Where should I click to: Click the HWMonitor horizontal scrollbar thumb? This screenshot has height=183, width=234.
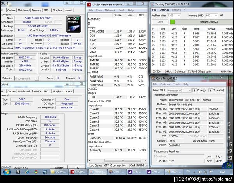pos(122,160)
